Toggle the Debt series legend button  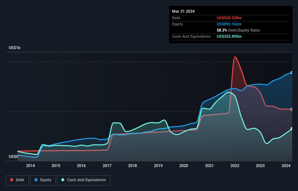tap(17, 180)
